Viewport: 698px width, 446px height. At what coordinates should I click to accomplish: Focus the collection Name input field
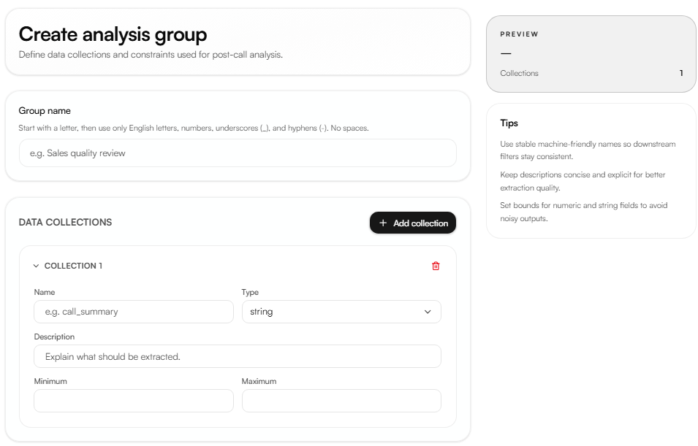coord(134,312)
